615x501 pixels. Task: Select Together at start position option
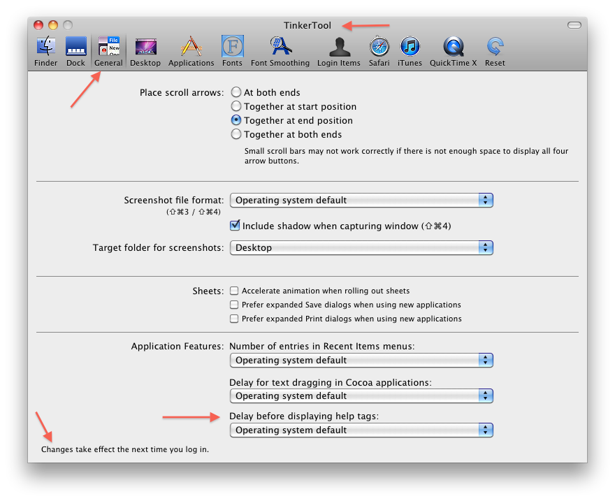click(x=236, y=106)
